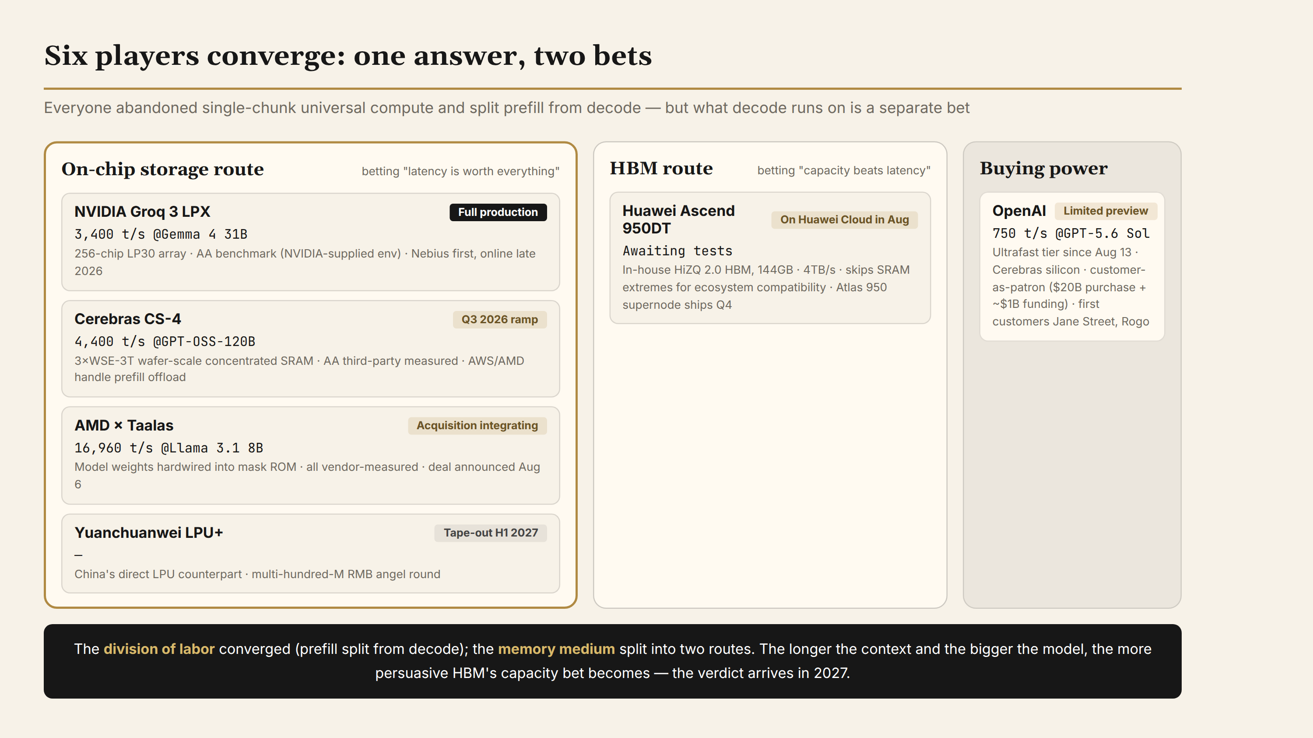Click the "China's direct LPU counterpart" description
This screenshot has width=1313, height=738.
[x=257, y=574]
